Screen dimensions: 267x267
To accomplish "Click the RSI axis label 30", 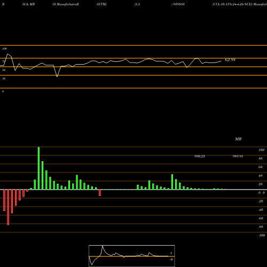I will coord(4,78).
